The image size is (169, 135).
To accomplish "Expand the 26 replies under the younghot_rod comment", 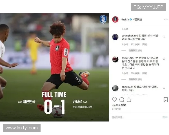I will pyautogui.click(x=135, y=51).
